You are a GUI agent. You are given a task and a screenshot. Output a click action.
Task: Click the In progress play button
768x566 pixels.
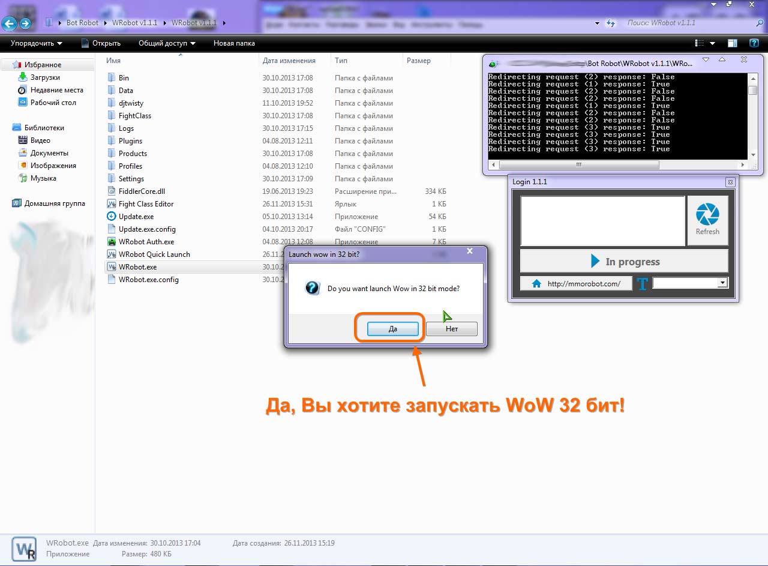pos(624,262)
